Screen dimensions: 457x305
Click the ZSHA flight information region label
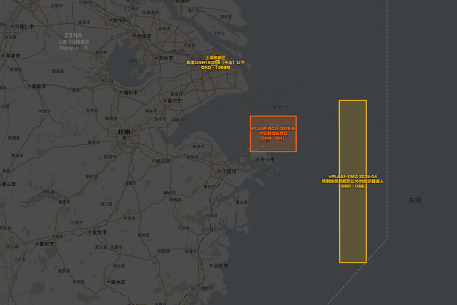[73, 35]
